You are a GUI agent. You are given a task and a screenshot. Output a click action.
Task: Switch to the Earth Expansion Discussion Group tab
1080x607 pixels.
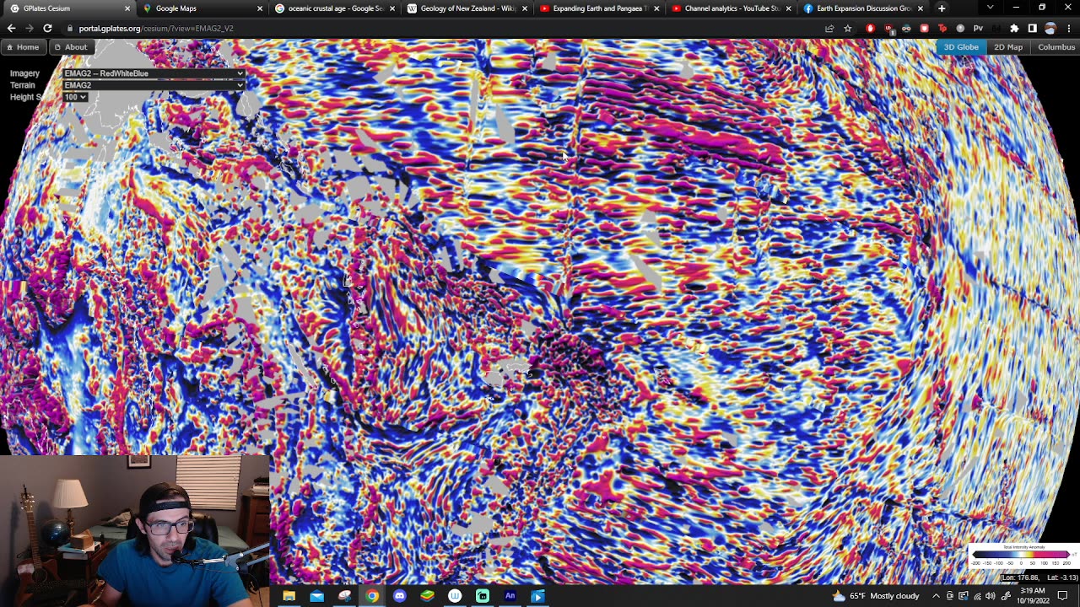click(863, 8)
